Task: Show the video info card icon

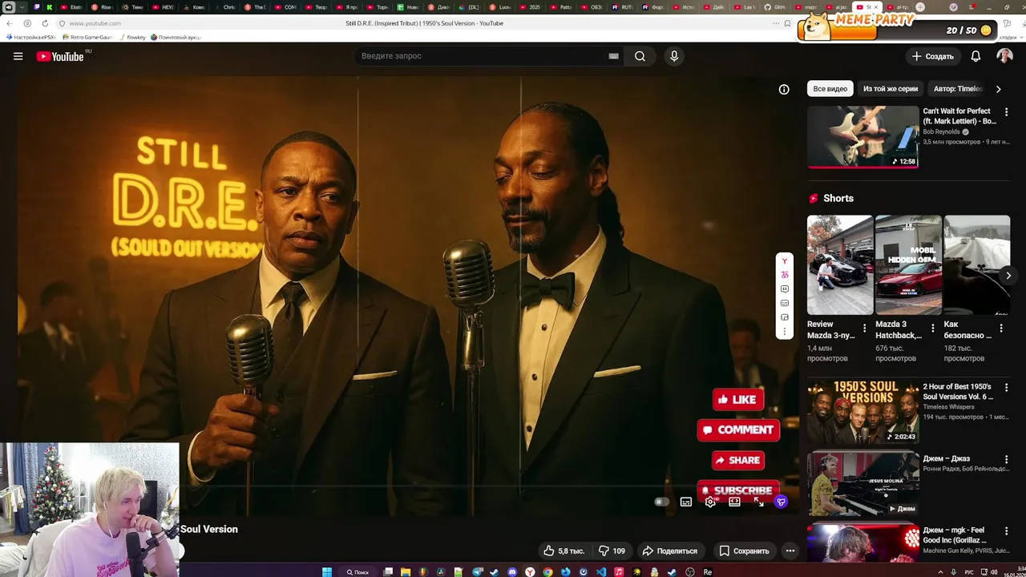Action: pos(784,89)
